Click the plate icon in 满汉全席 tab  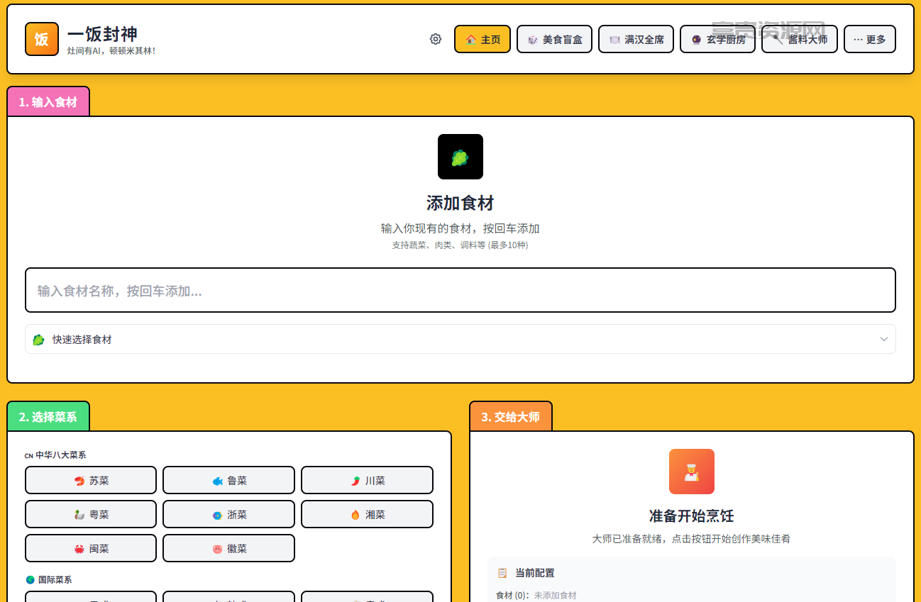614,40
